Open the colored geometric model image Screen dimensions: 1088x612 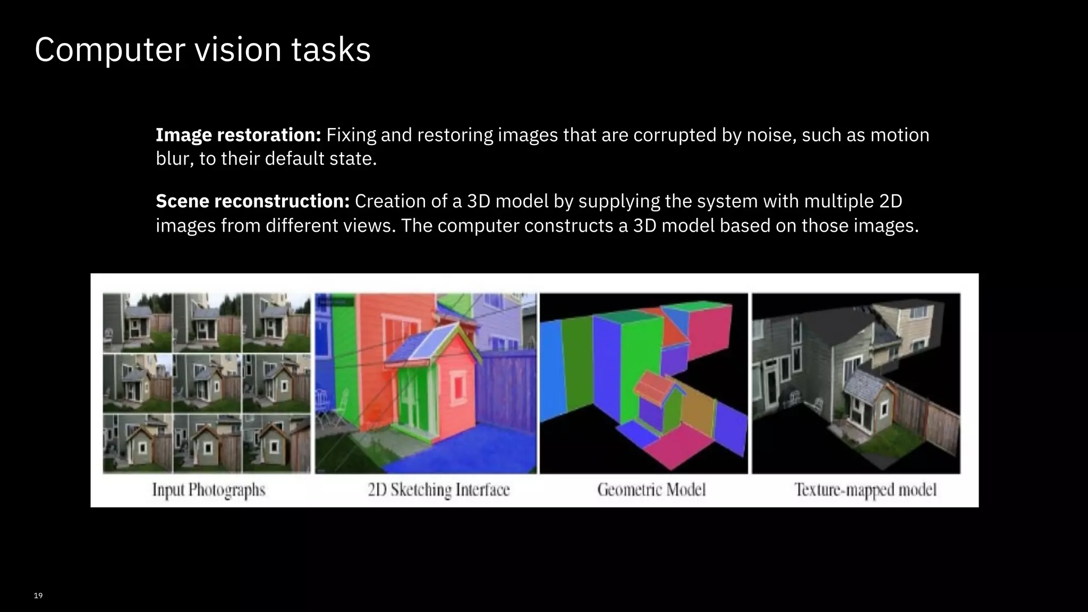(x=644, y=383)
